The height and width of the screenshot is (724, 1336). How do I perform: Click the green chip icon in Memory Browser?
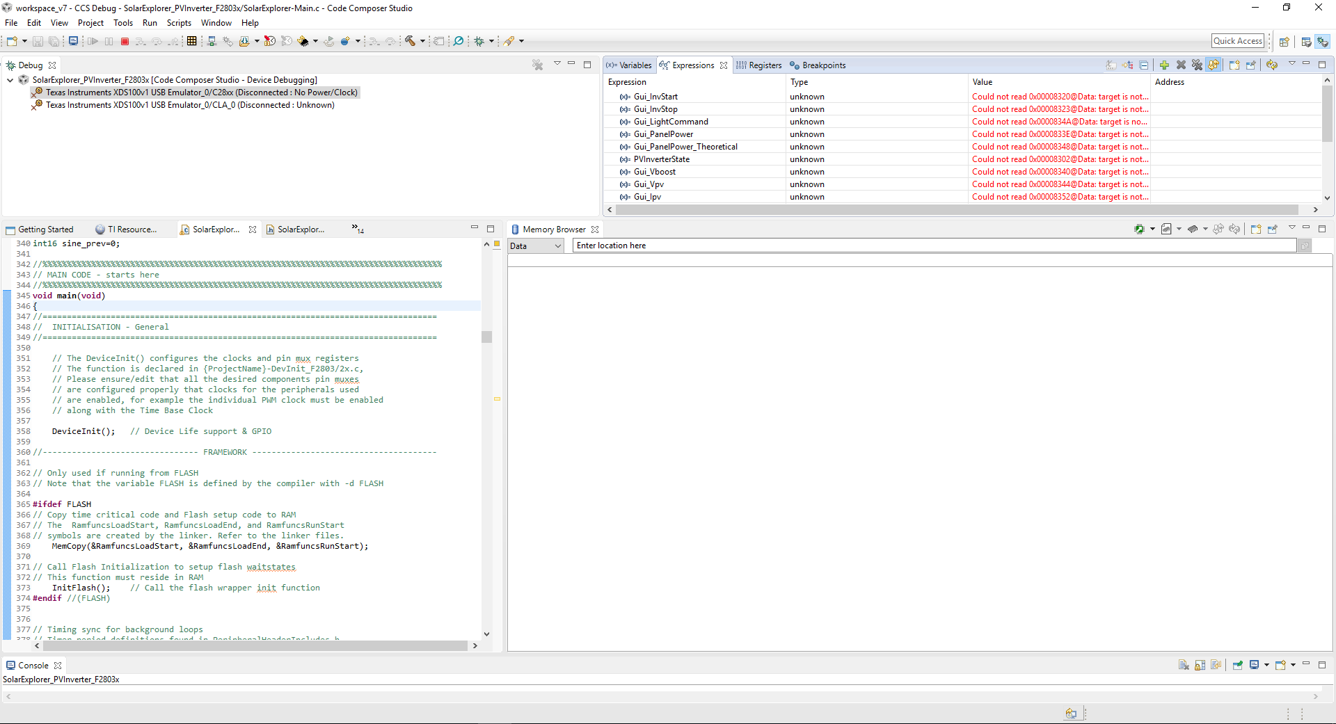click(1139, 230)
